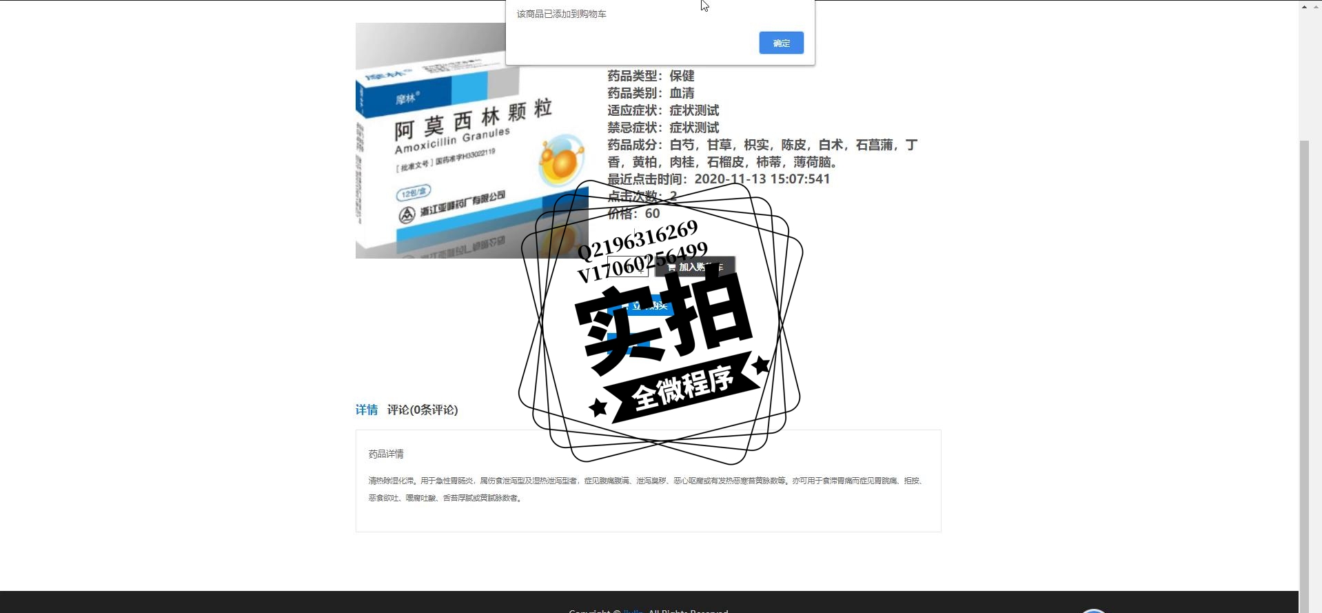Viewport: 1322px width, 613px height.
Task: Click the 药品详情 heading text
Action: click(386, 454)
